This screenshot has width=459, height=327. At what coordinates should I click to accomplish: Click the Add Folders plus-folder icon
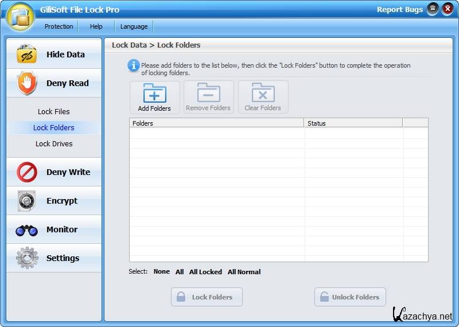[x=154, y=93]
